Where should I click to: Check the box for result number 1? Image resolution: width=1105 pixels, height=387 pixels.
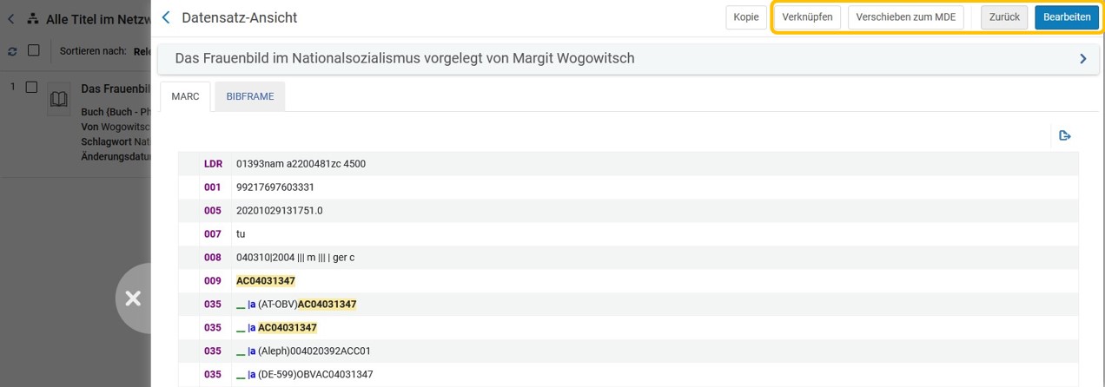(31, 87)
